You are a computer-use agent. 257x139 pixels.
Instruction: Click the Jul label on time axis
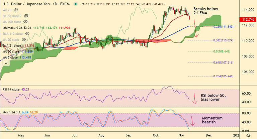tap(74, 135)
